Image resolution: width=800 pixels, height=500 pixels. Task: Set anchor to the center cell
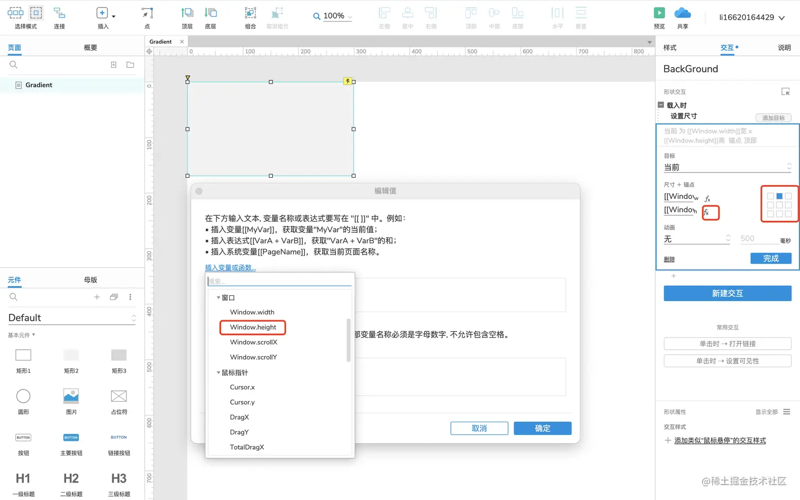[x=779, y=205]
